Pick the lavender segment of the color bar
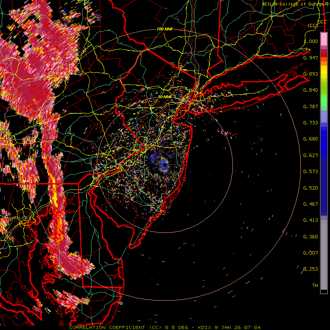The image size is (330, 330). 324,116
